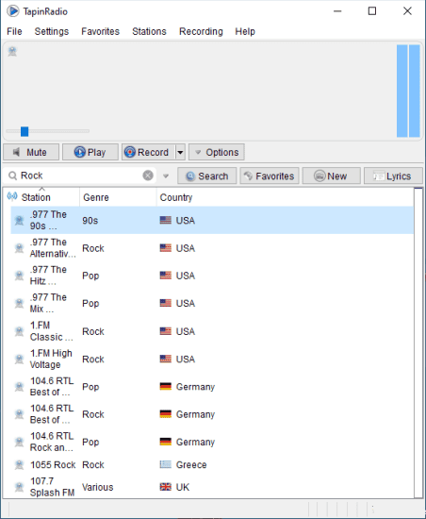Click the volume slider handle
The height and width of the screenshot is (519, 426).
25,131
